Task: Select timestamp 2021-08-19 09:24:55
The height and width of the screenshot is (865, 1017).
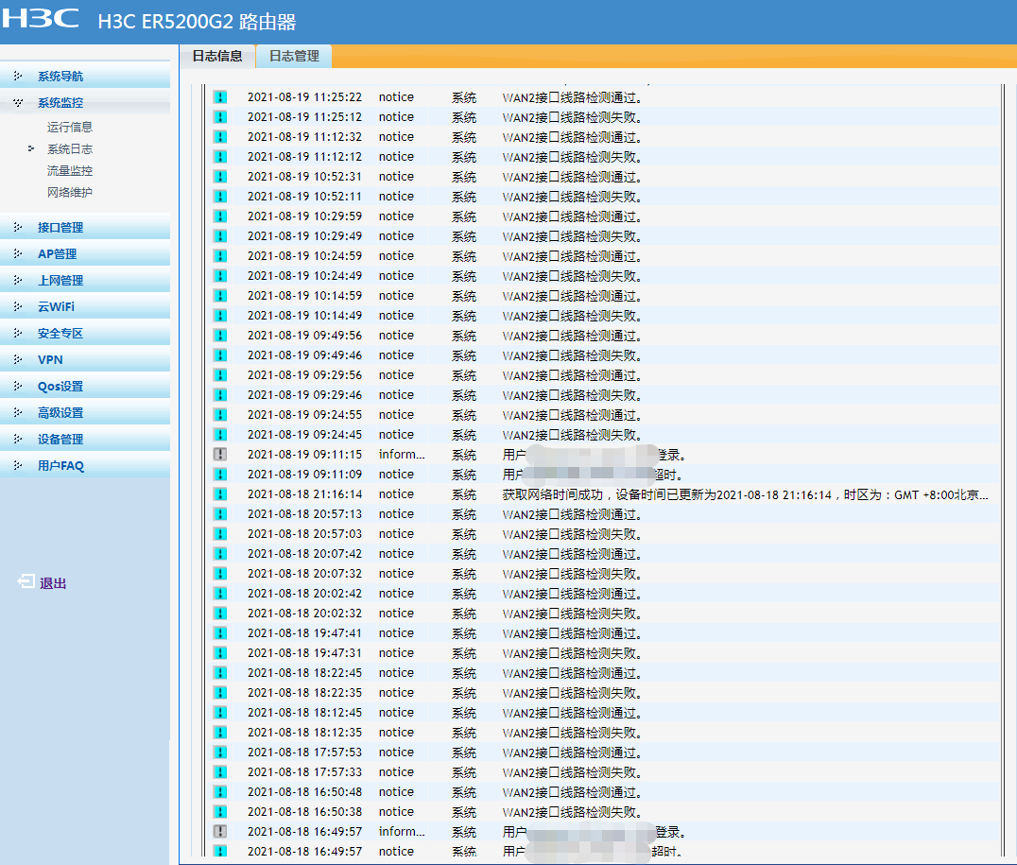Action: click(x=305, y=415)
